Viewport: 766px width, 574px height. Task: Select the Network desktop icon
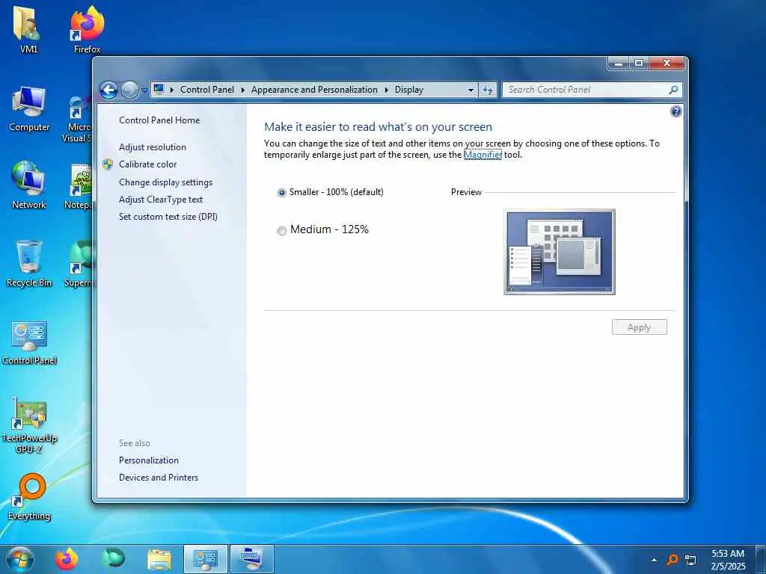click(x=28, y=185)
